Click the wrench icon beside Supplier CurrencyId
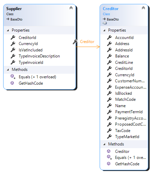This screenshot has height=173, width=152. [x=13, y=44]
